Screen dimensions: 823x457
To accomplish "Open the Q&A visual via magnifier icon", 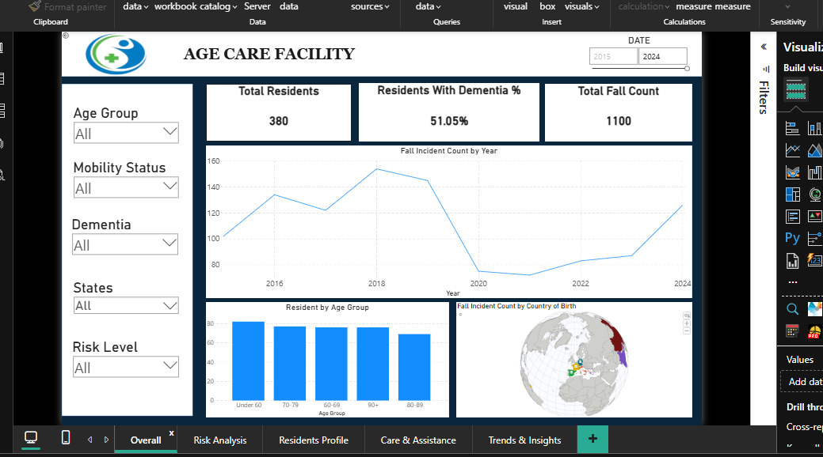I will [x=793, y=309].
